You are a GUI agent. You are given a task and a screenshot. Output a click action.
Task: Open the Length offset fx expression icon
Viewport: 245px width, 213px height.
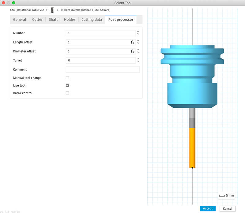point(132,42)
